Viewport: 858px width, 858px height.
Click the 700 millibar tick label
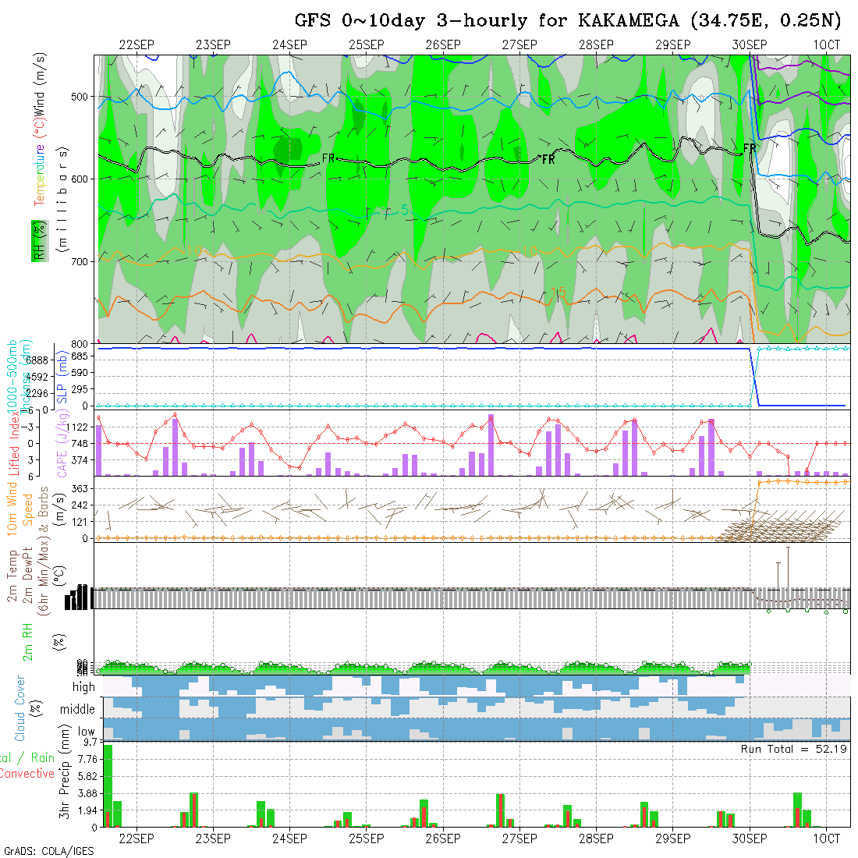pos(82,261)
